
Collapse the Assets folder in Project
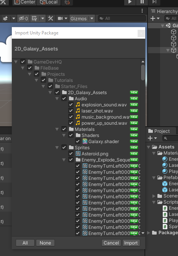point(148,147)
